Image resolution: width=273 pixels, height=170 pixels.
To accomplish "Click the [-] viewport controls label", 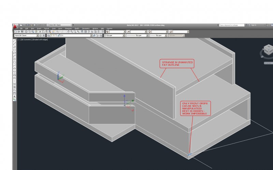I will pos(19,40).
